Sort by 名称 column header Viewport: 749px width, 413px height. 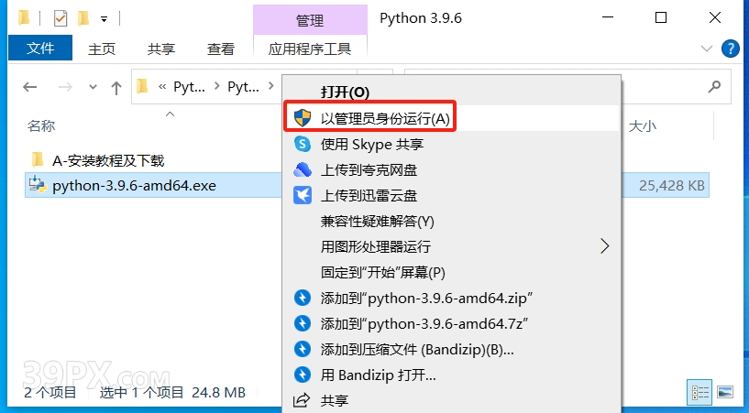pos(41,125)
